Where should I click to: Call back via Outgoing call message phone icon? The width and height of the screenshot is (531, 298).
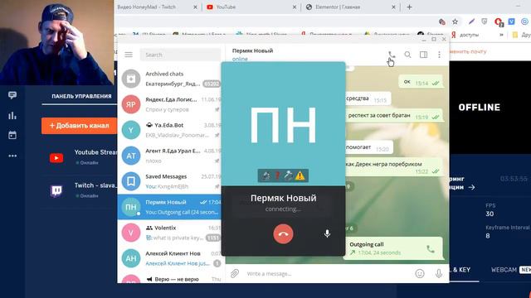pos(431,249)
